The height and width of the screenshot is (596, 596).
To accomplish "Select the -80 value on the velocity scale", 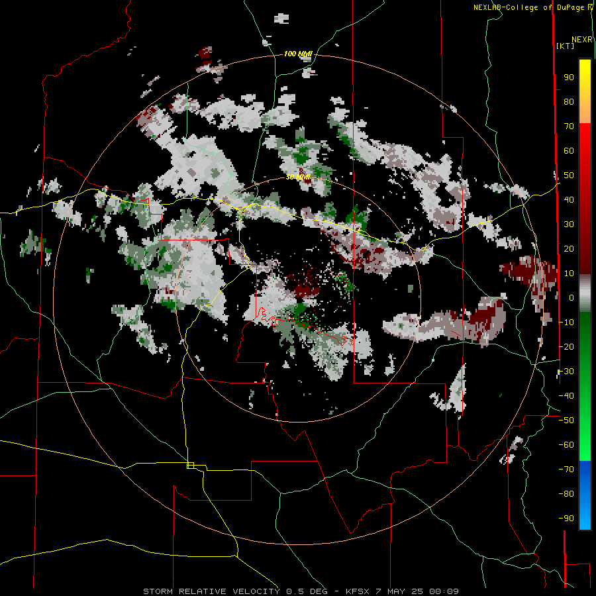I will coord(566,494).
